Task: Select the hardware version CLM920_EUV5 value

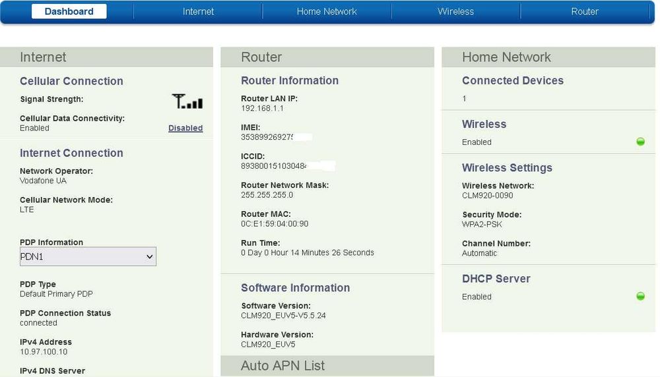Action: pos(268,345)
